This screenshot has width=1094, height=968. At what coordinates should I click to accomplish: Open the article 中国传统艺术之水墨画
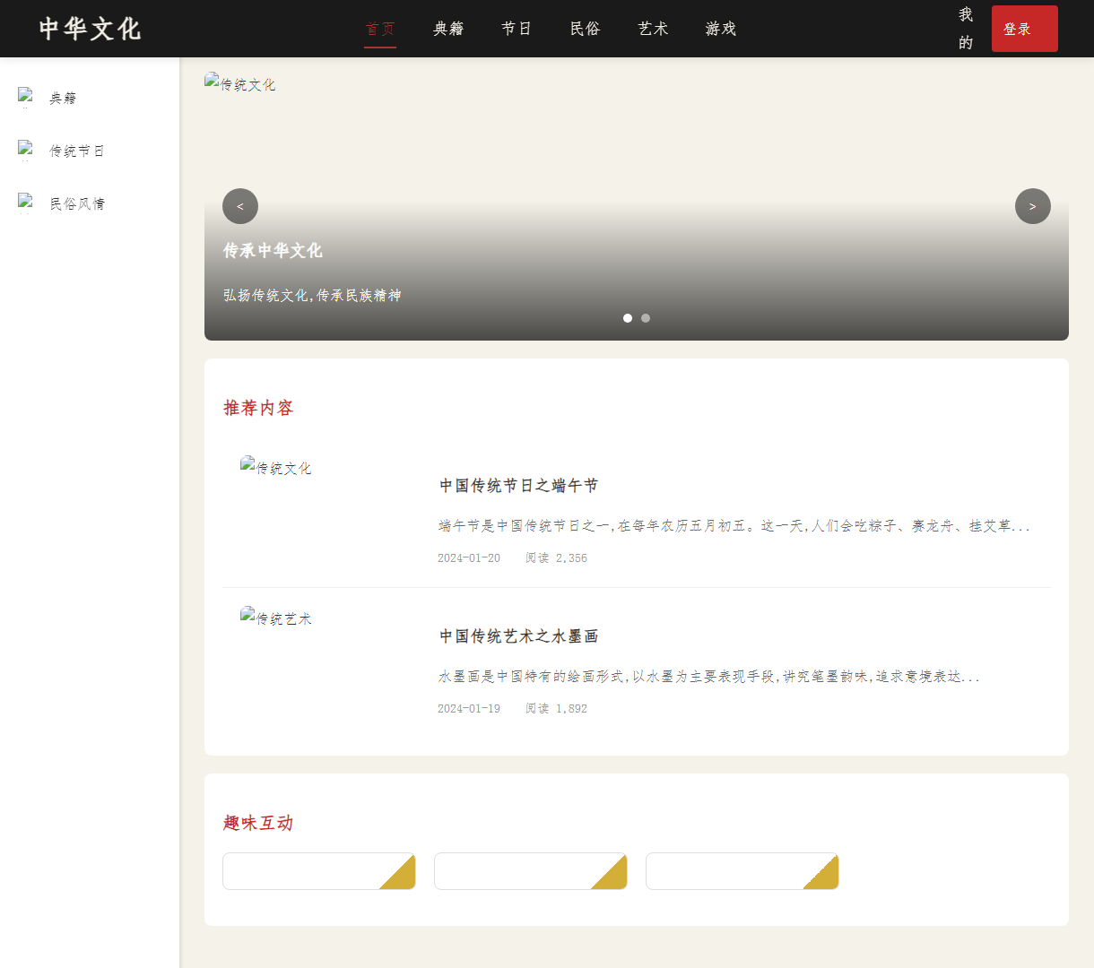point(518,635)
